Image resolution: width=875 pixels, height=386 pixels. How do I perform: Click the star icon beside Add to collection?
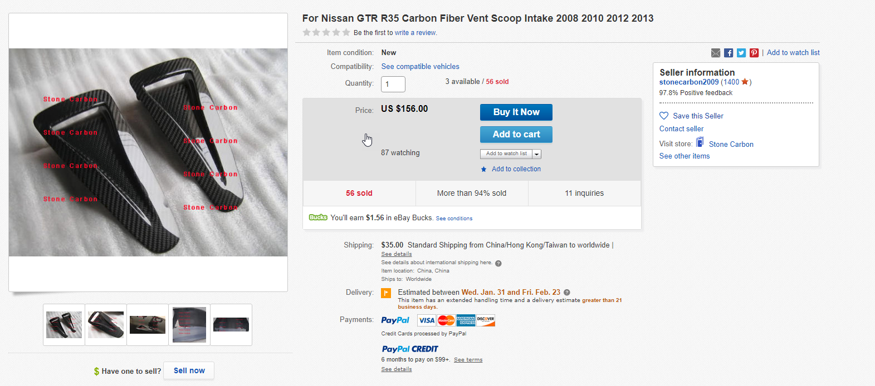pyautogui.click(x=484, y=169)
